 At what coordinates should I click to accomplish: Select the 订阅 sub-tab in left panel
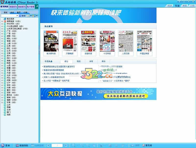pos(25,12)
